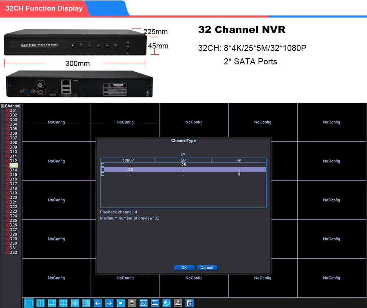Open the PTZ camera control icon
The width and height of the screenshot is (367, 308).
pos(132,303)
